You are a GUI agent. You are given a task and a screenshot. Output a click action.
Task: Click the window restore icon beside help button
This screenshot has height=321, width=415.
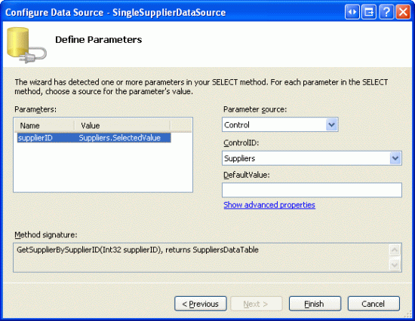click(x=369, y=12)
